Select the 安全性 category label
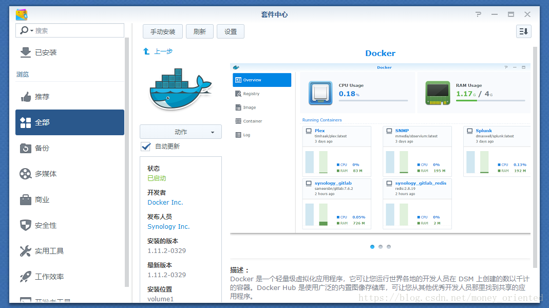 [x=46, y=225]
